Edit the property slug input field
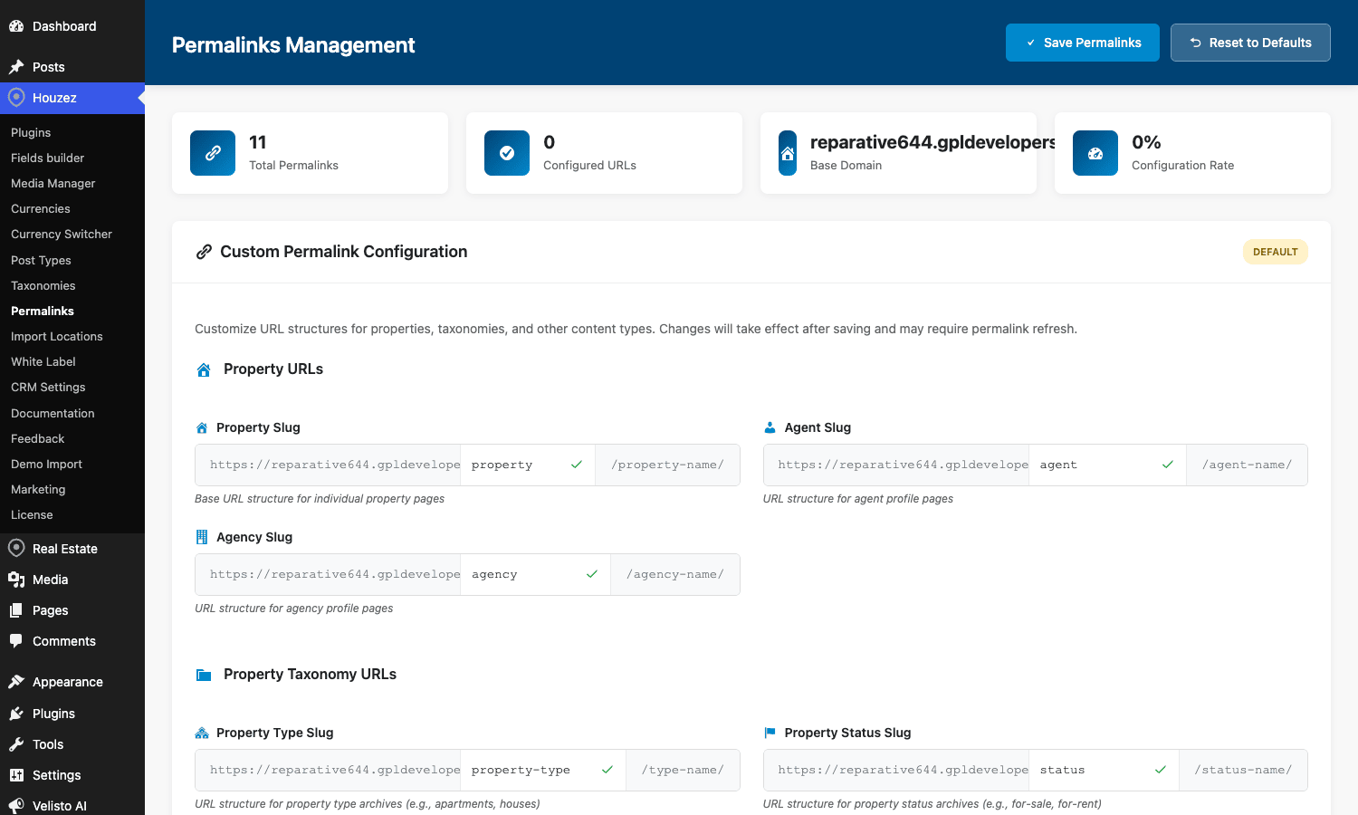The width and height of the screenshot is (1358, 815). coord(527,465)
